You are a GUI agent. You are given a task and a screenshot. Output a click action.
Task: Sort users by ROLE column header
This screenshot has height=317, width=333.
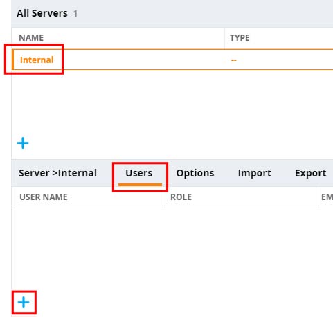[x=181, y=197]
